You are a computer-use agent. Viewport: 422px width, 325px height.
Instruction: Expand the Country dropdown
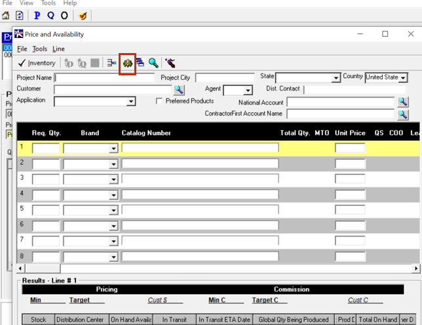coord(403,78)
